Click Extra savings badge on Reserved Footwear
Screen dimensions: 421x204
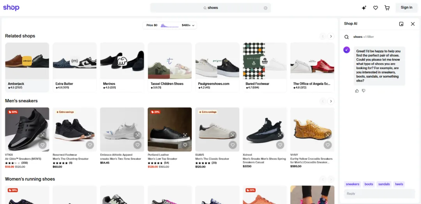(x=65, y=112)
